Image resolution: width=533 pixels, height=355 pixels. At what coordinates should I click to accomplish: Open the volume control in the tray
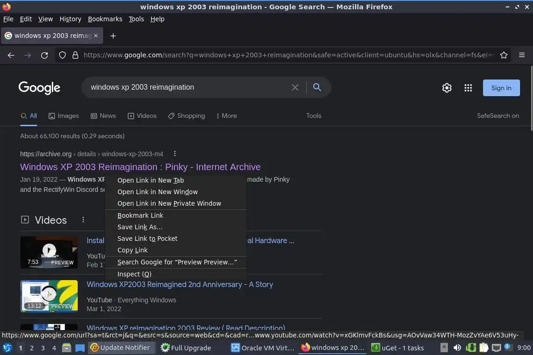pyautogui.click(x=457, y=348)
